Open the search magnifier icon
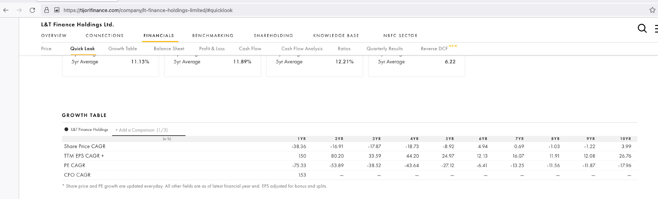 click(x=642, y=28)
